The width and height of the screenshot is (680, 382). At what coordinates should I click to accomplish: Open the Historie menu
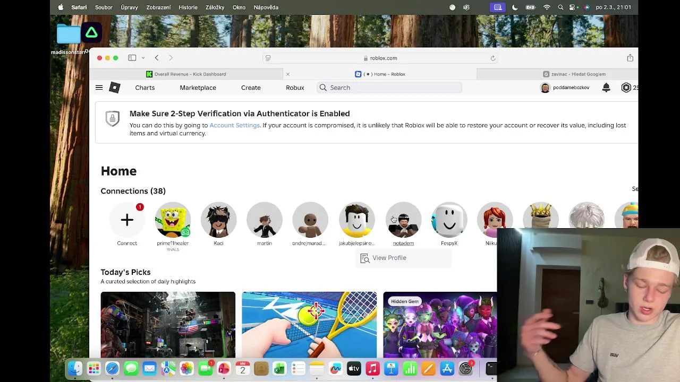click(x=188, y=7)
